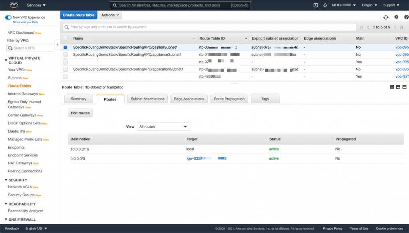The height and width of the screenshot is (233, 409).
Task: Toggle off the New VPC Experience switch
Action: tap(8, 18)
